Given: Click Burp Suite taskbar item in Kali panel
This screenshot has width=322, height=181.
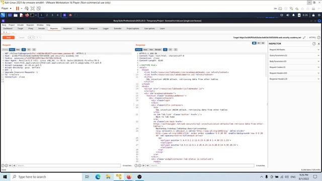Looking at the screenshot, I should [64, 15].
